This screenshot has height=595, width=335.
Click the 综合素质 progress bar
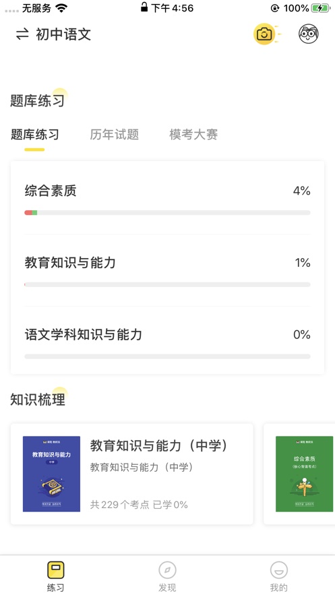(x=167, y=213)
